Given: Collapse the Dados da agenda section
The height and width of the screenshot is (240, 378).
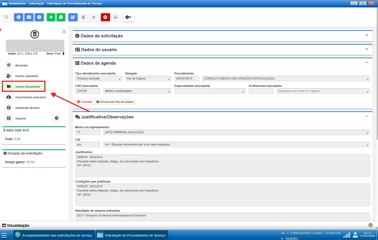Looking at the screenshot, I should pyautogui.click(x=367, y=63).
